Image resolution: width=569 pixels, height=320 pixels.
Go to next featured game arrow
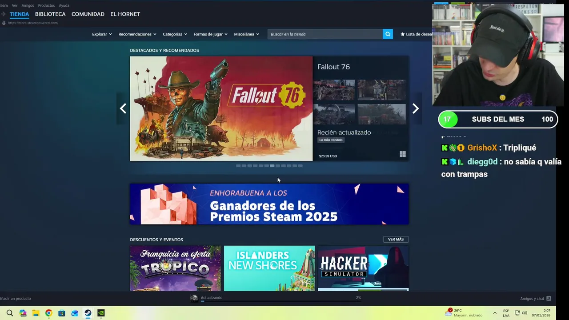coord(415,108)
